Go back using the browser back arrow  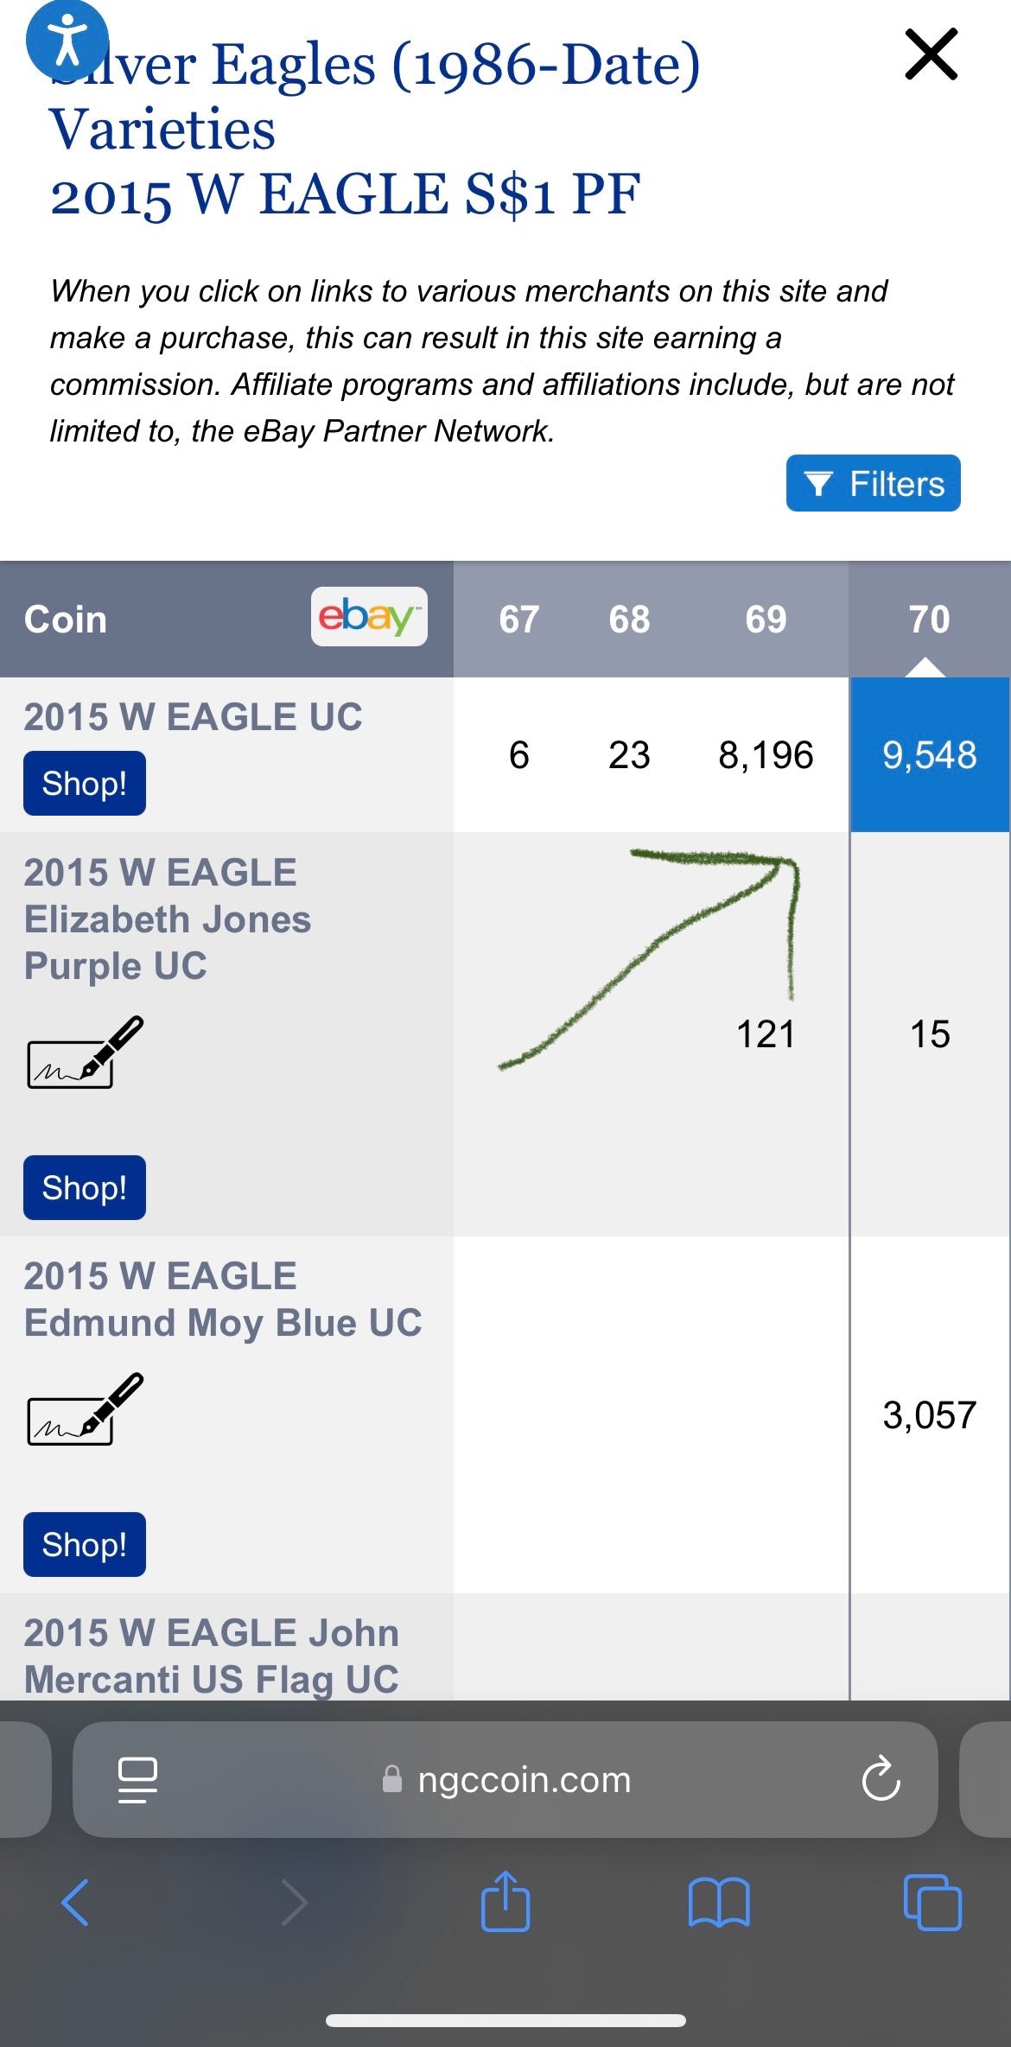click(x=75, y=1903)
